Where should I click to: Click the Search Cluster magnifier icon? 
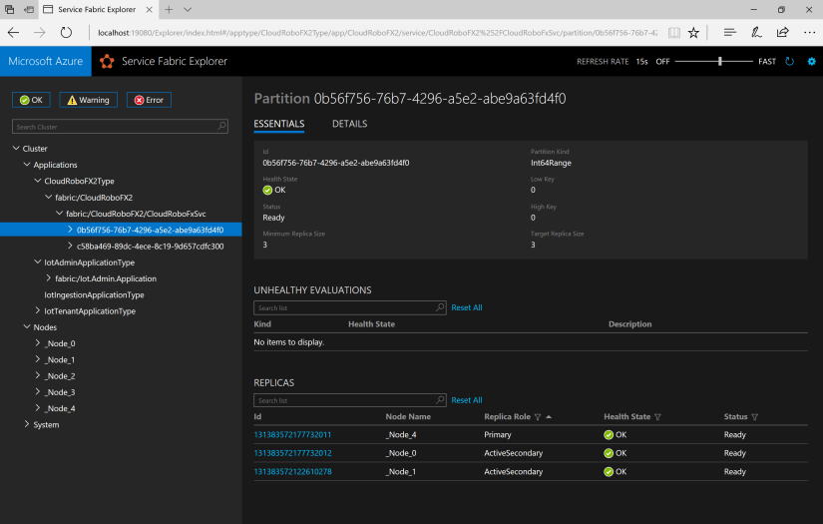point(221,127)
